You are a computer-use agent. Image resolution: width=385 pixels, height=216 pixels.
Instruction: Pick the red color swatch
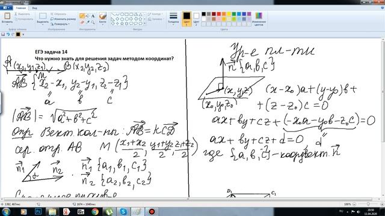[219, 14]
